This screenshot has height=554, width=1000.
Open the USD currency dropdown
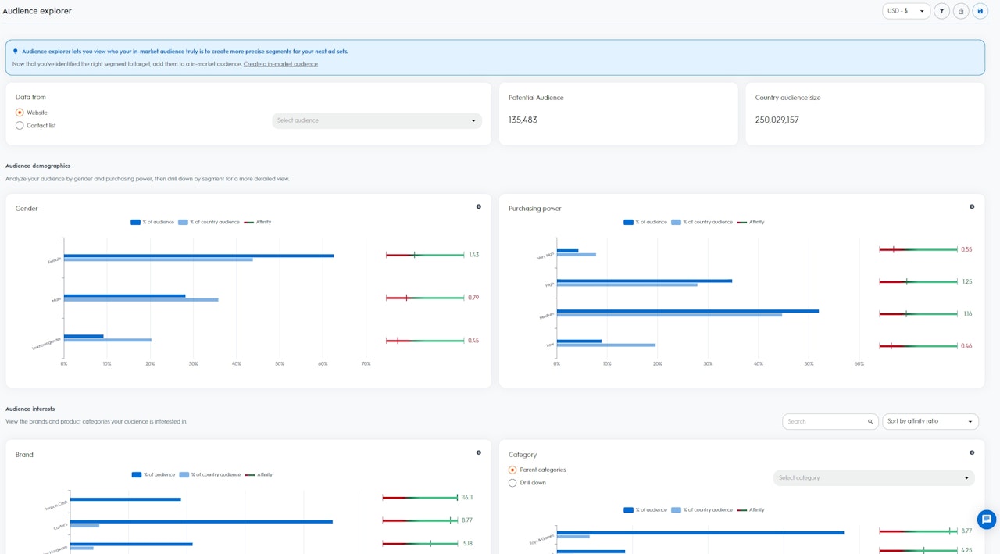pos(905,11)
